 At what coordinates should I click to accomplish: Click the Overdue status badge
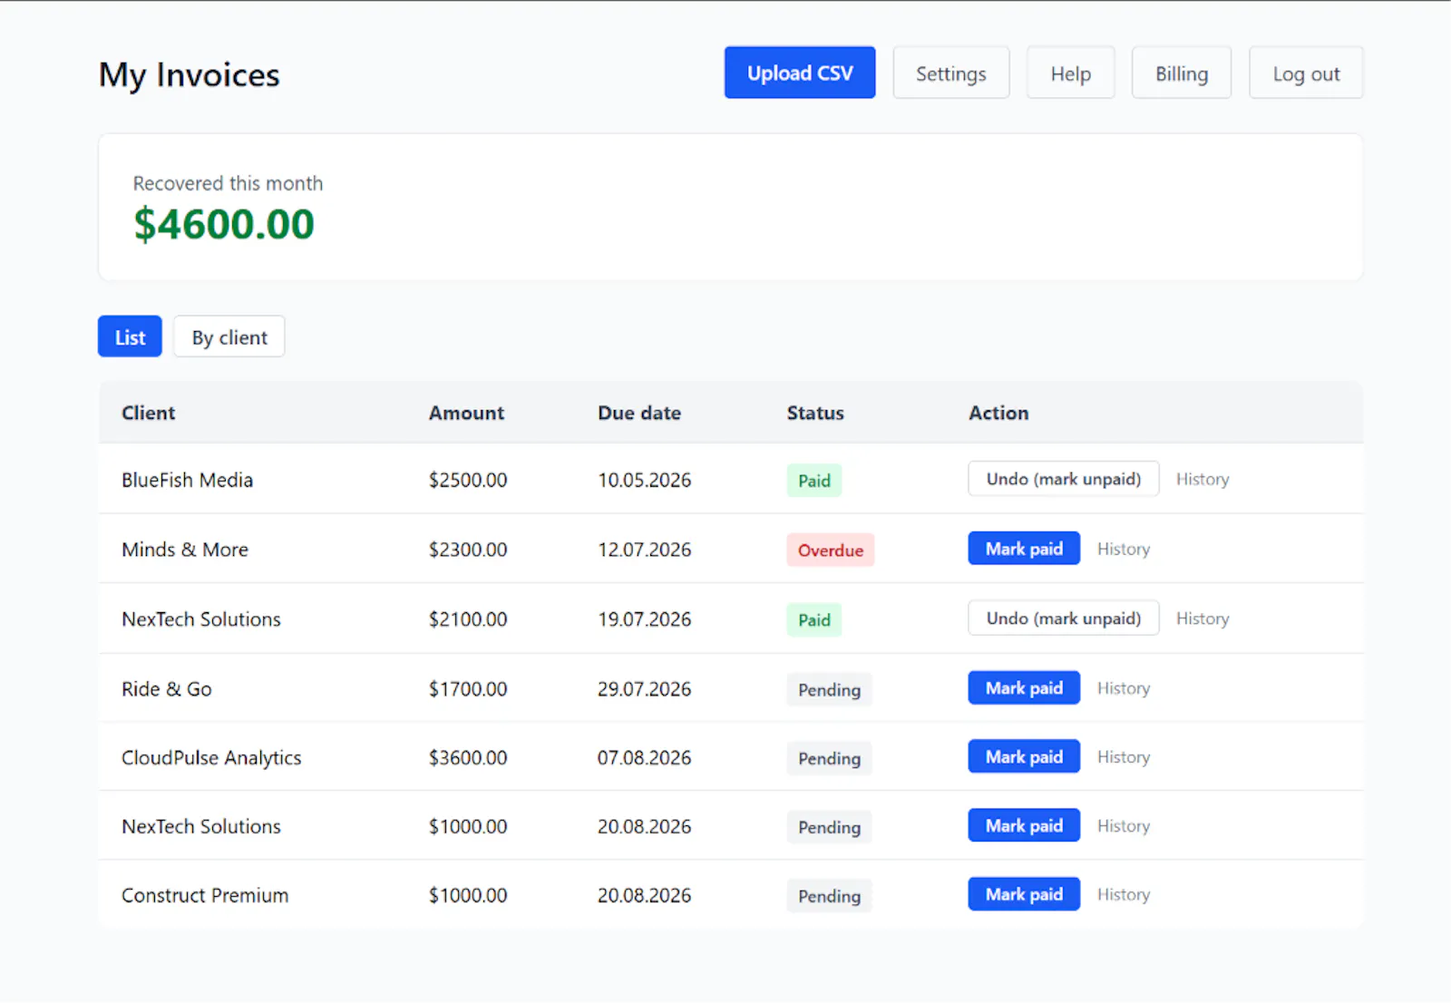[831, 550]
